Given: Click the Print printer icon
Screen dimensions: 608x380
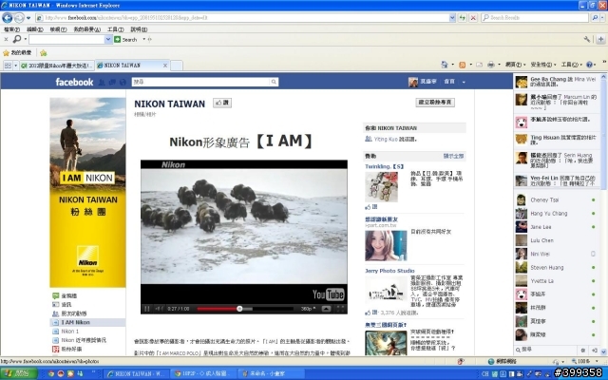Looking at the screenshot, I should 491,65.
